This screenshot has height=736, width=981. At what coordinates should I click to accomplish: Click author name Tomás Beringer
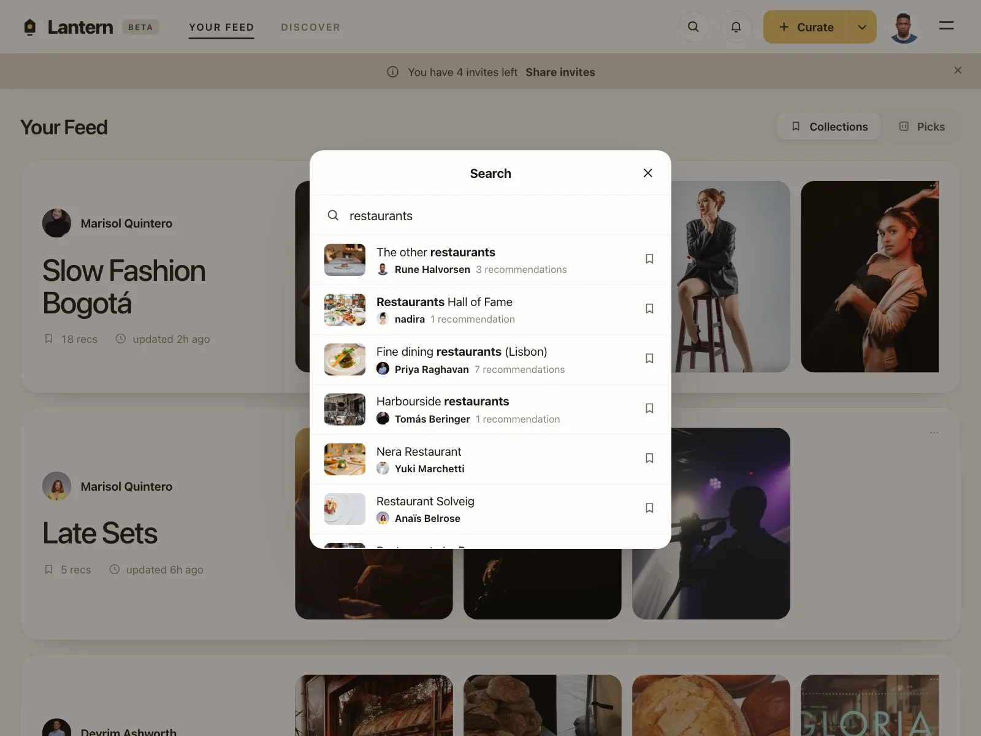(432, 419)
